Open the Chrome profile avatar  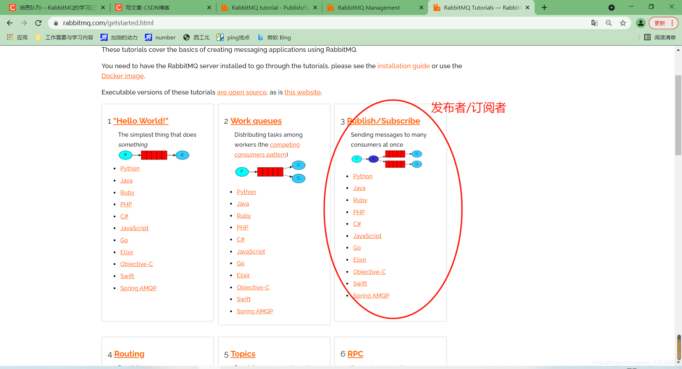click(x=640, y=23)
